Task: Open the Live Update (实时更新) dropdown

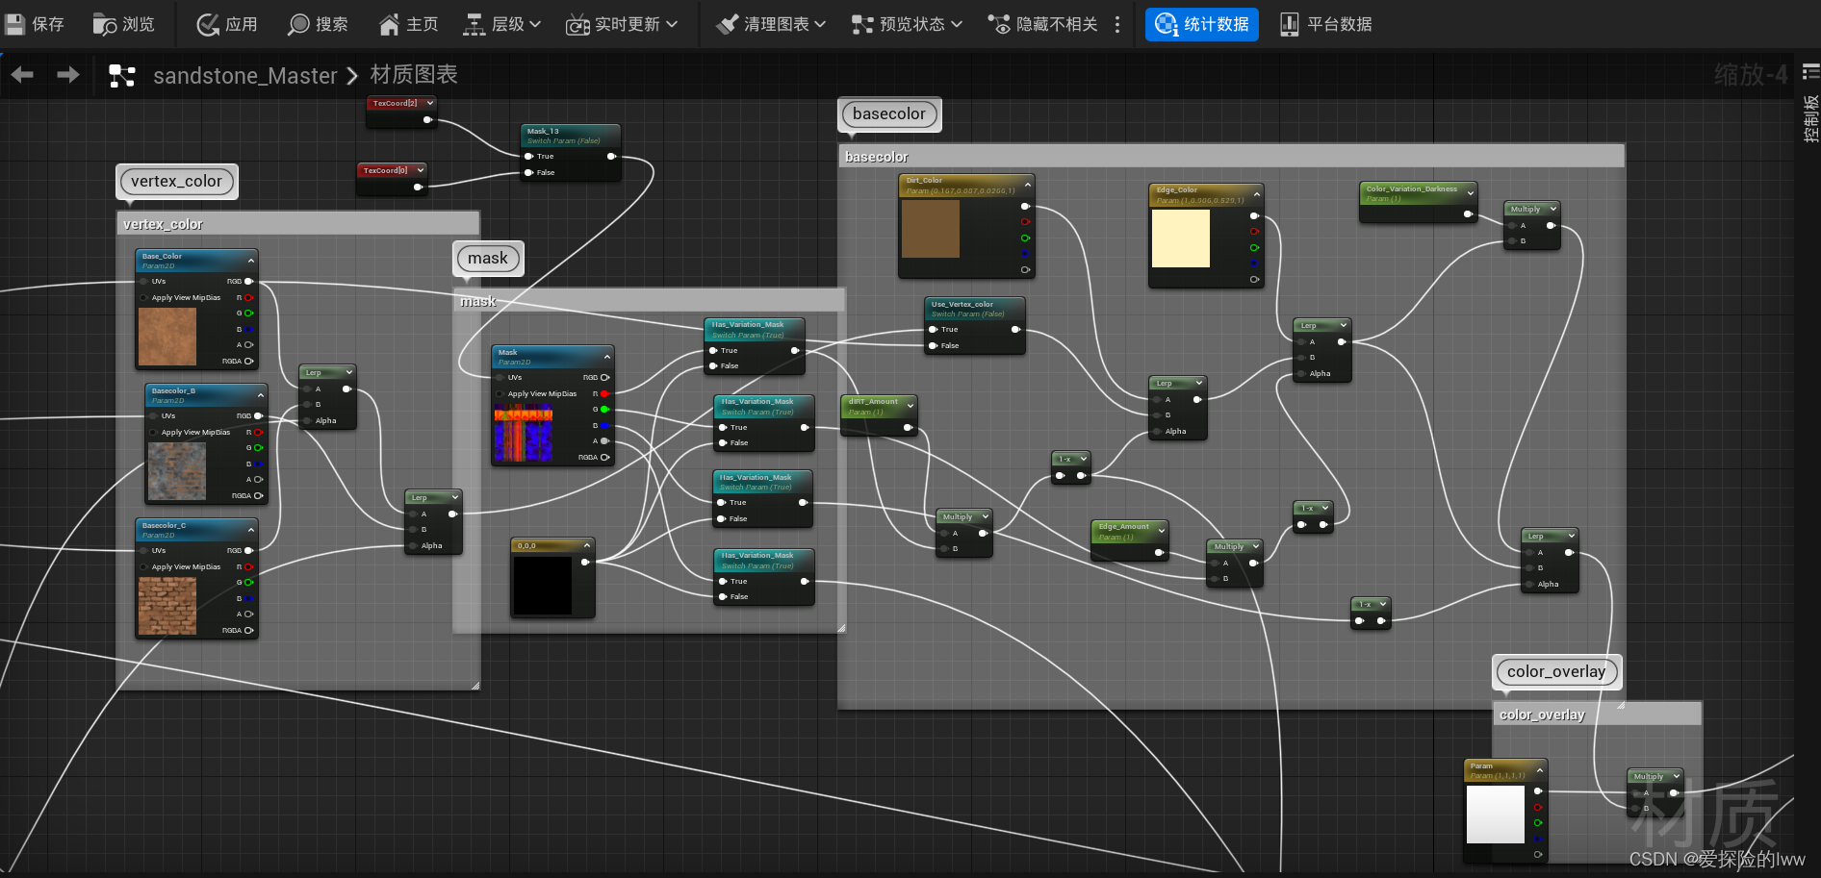Action: click(x=622, y=24)
